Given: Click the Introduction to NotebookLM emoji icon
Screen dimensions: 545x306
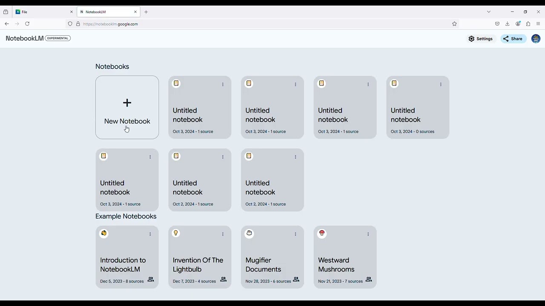Looking at the screenshot, I should (103, 233).
